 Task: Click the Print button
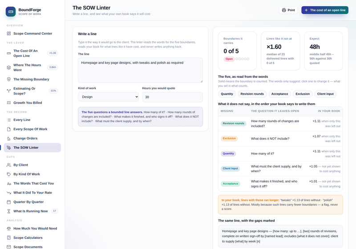[288, 10]
